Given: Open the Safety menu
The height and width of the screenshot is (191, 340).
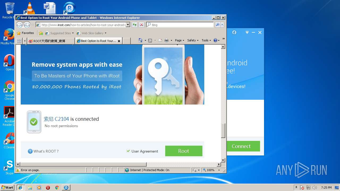Looking at the screenshot, I should (193, 40).
